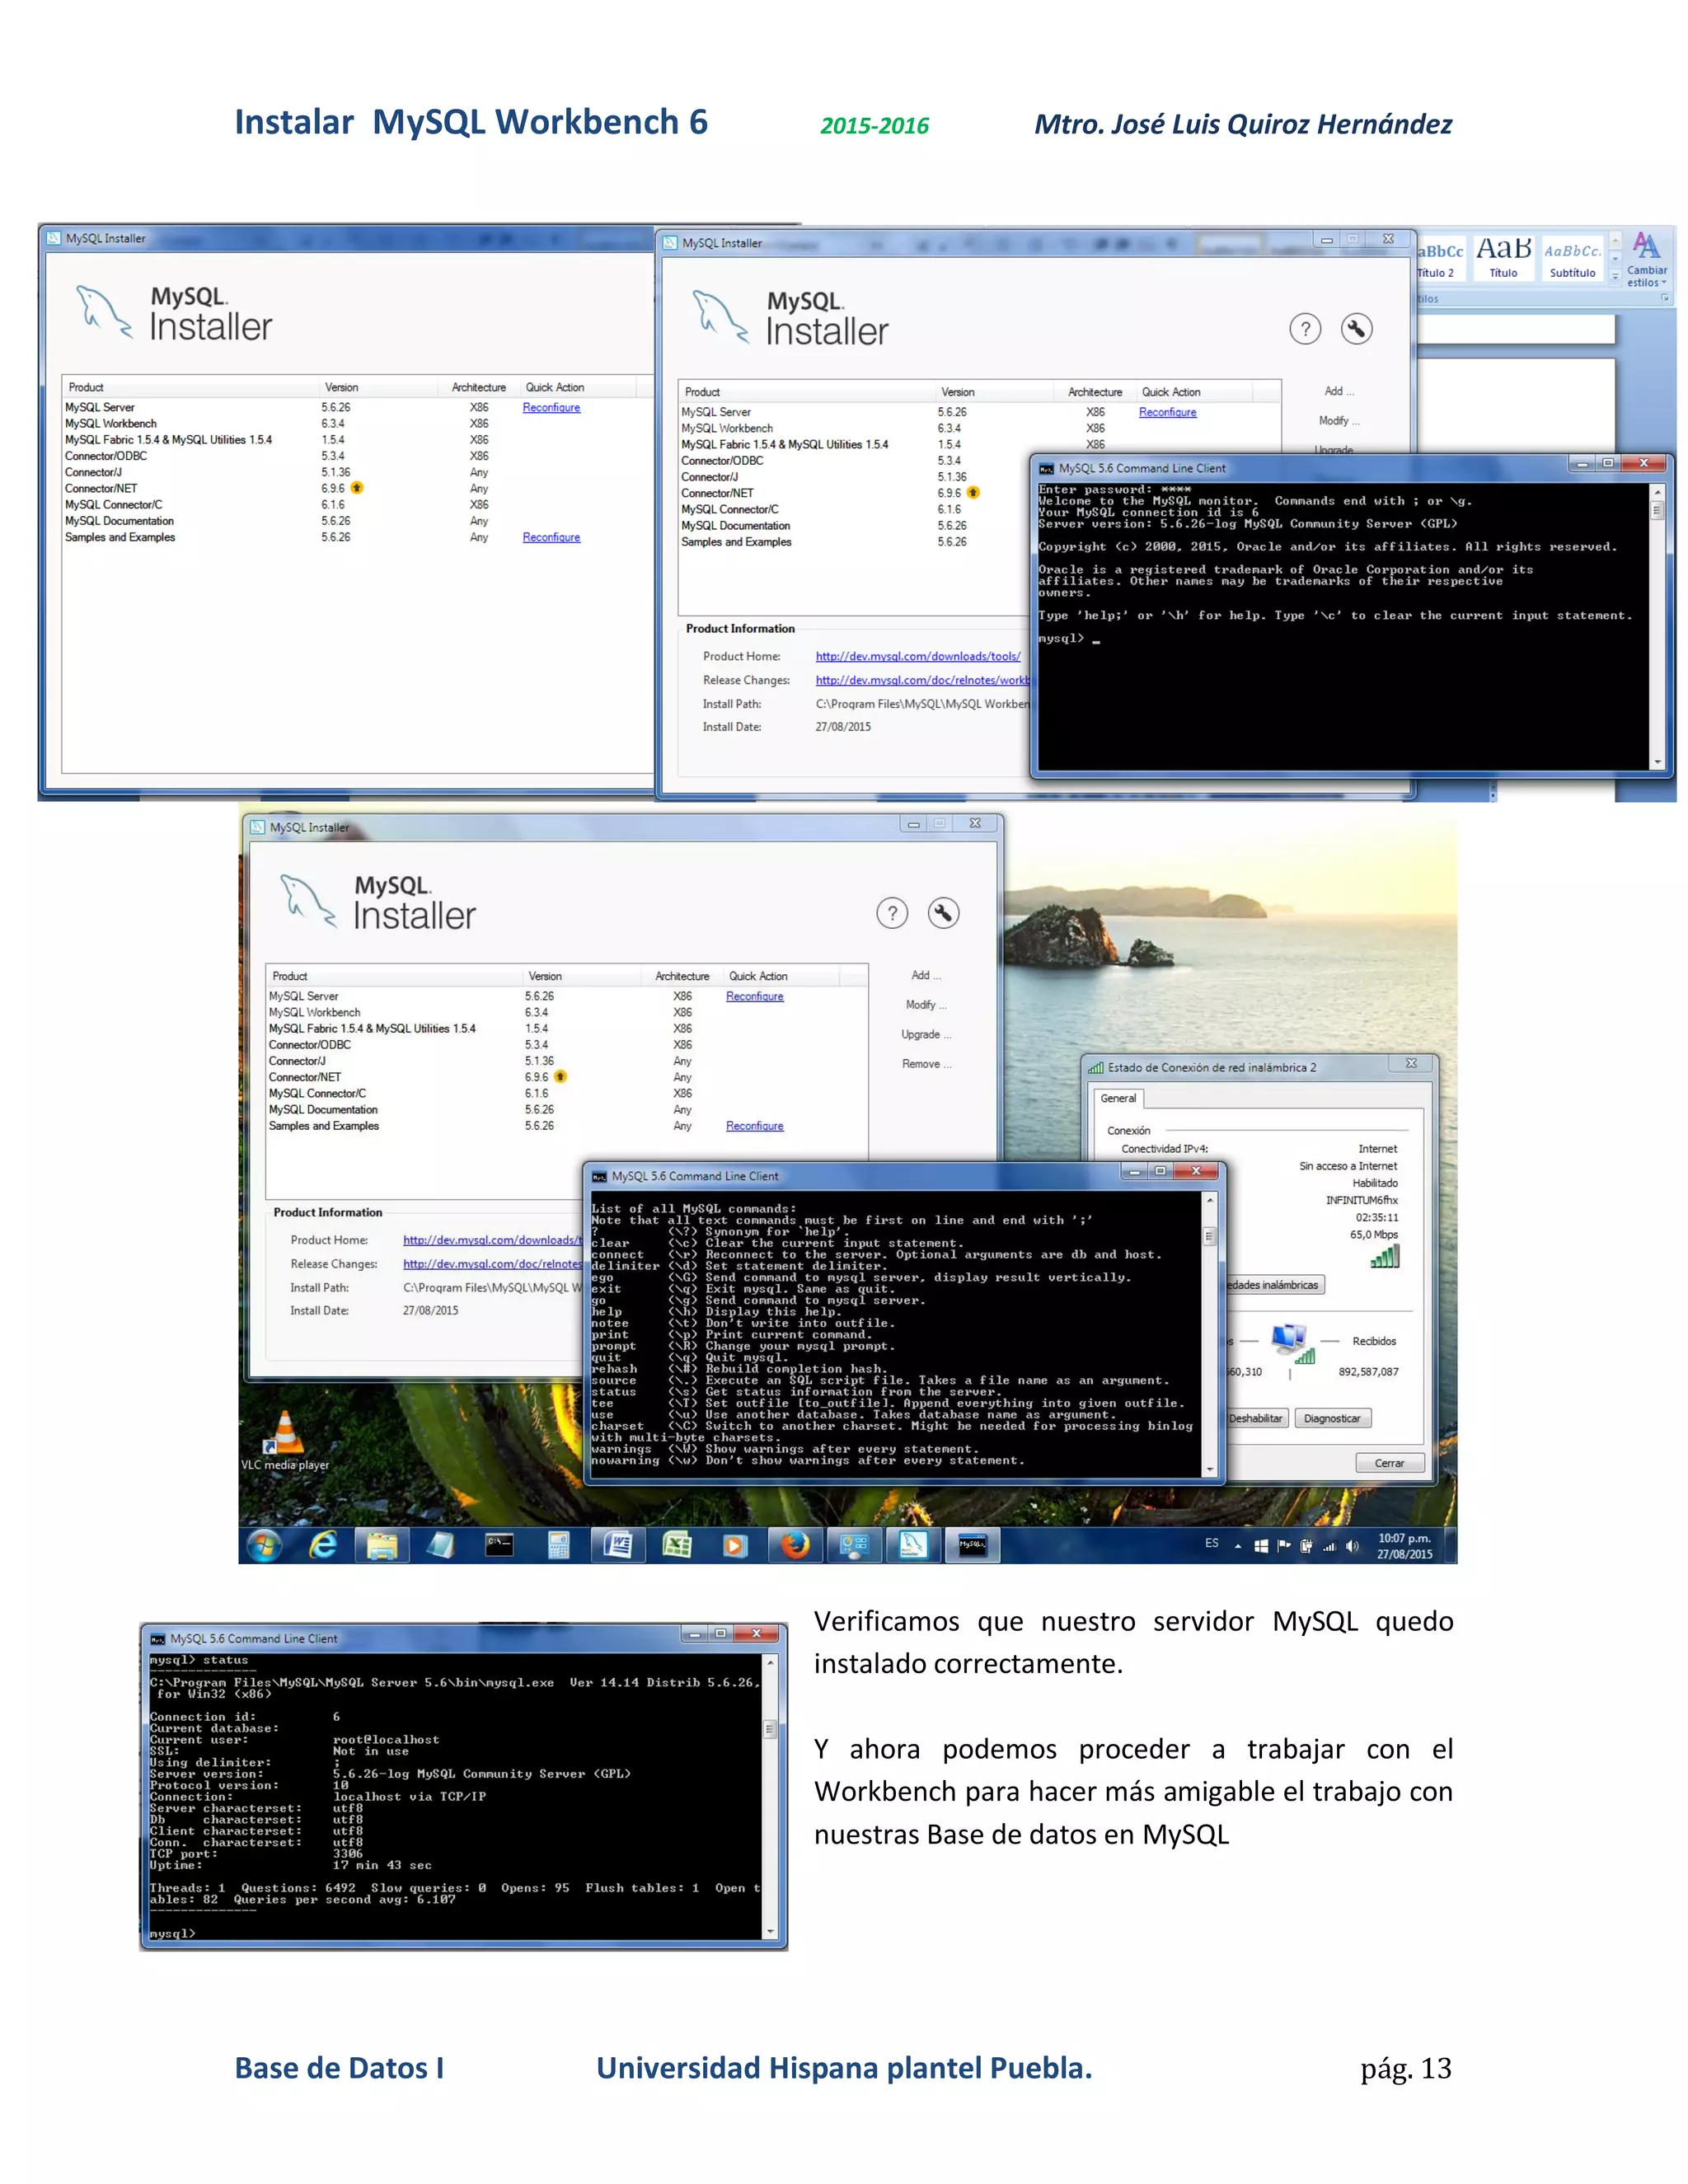Click Connector/NET update star in installer beside Word ribbon

pos(973,493)
